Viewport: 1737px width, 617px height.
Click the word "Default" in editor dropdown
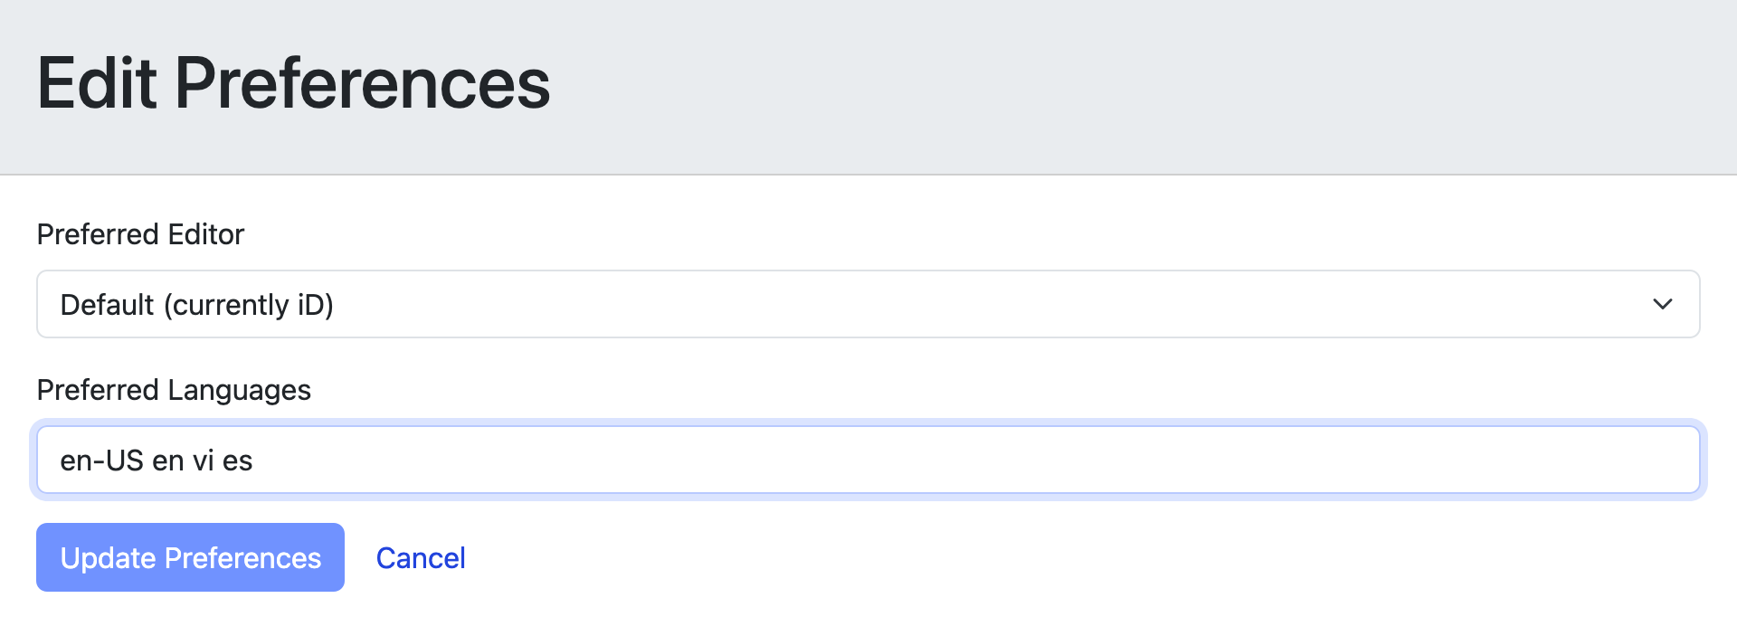[x=107, y=305]
